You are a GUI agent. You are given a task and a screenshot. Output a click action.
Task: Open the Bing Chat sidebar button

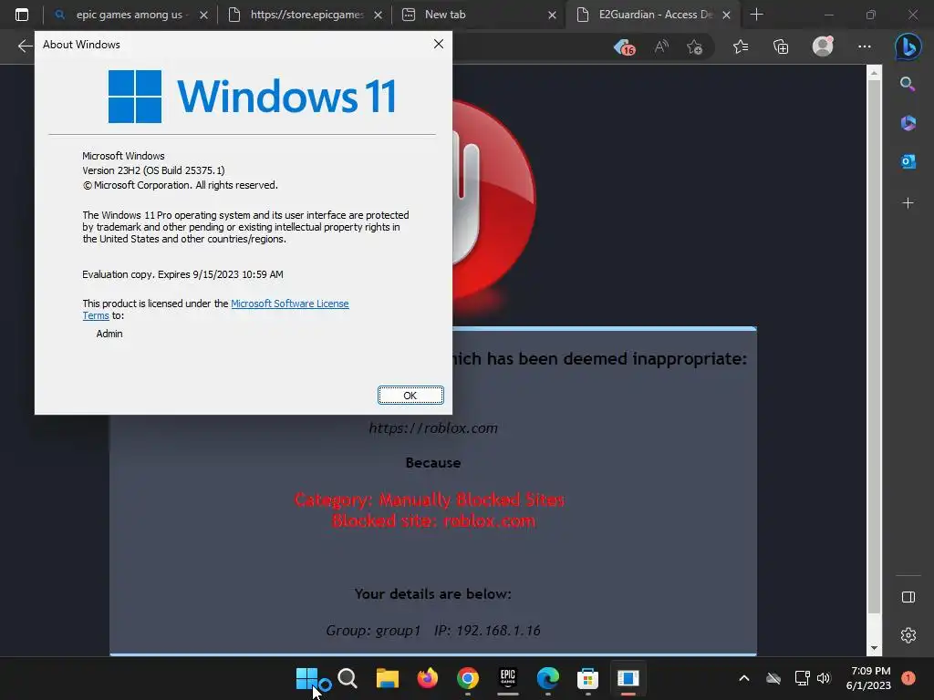[x=908, y=46]
